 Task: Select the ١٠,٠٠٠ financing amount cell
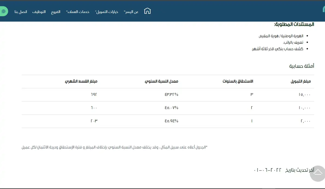coord(305,108)
